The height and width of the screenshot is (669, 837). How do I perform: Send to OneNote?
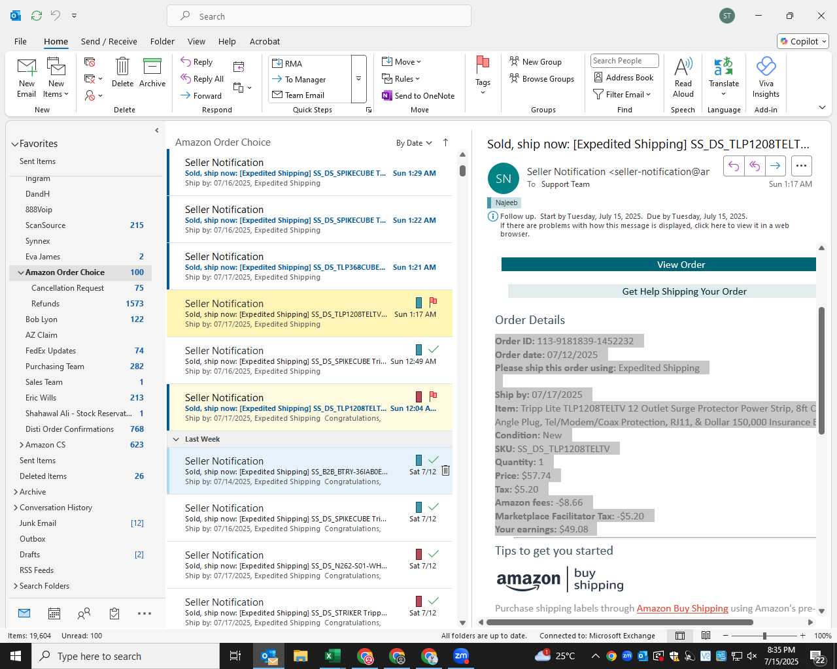point(418,95)
